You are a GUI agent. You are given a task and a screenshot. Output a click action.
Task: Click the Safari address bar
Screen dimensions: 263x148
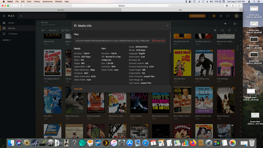[x=121, y=6]
